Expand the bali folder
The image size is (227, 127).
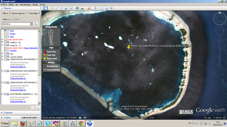click(x=2, y=54)
